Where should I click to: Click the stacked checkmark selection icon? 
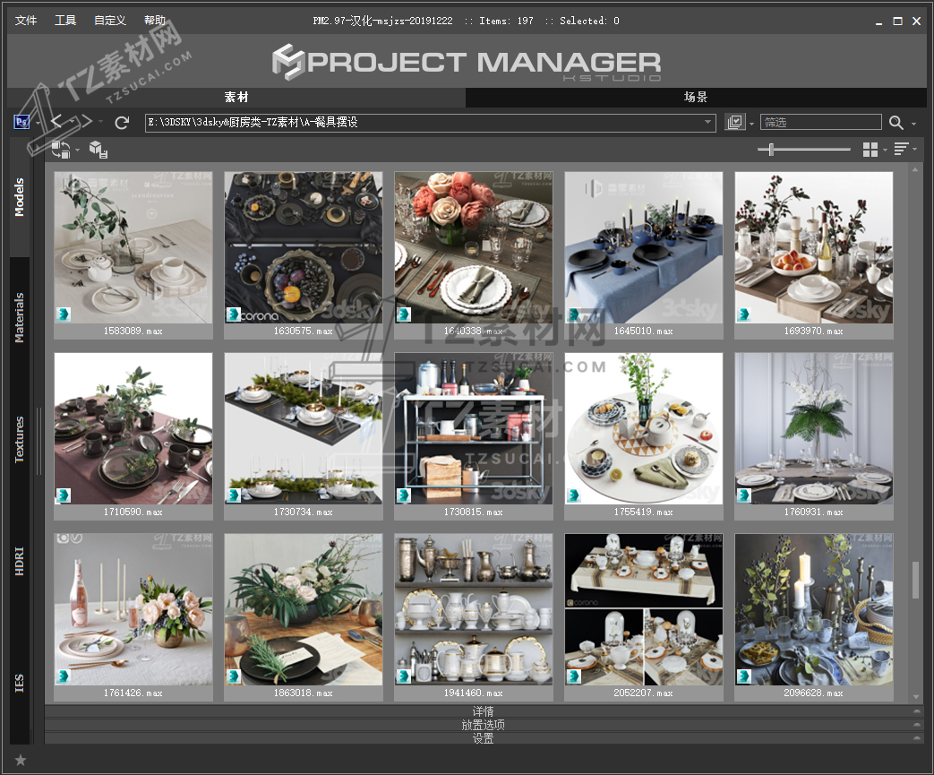[x=735, y=122]
